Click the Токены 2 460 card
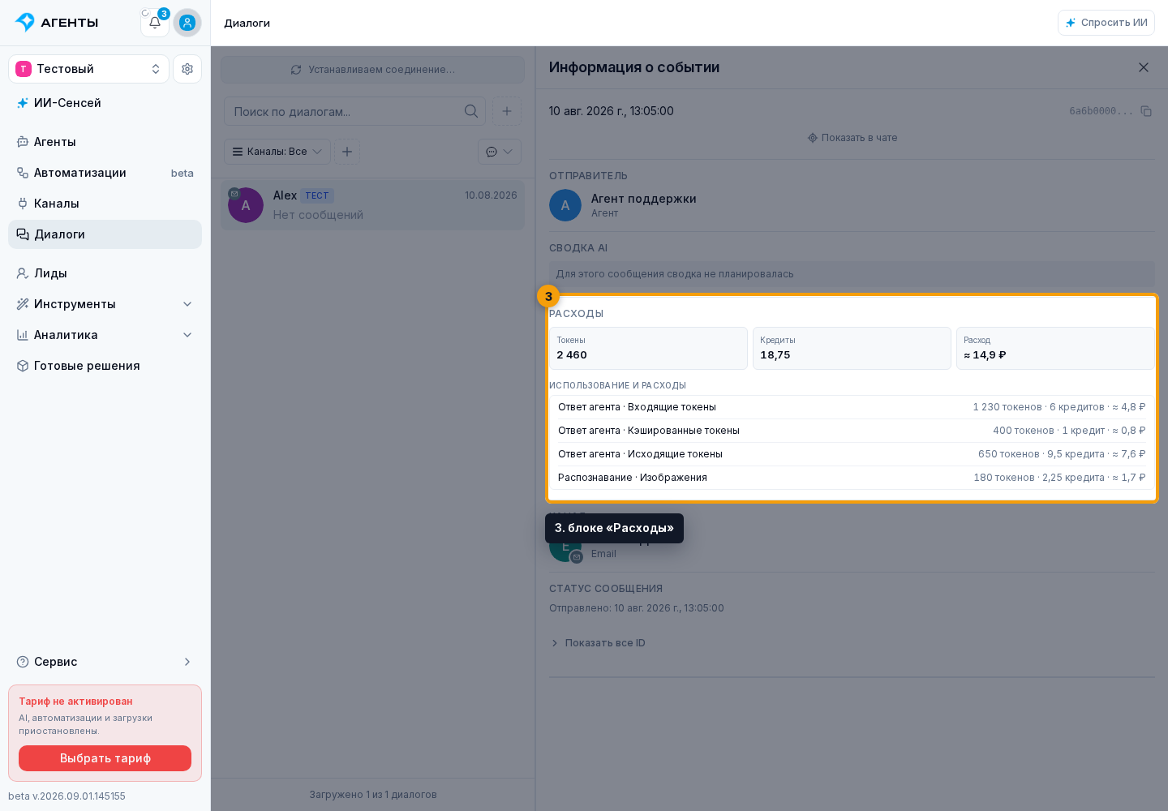The height and width of the screenshot is (811, 1168). coord(648,349)
